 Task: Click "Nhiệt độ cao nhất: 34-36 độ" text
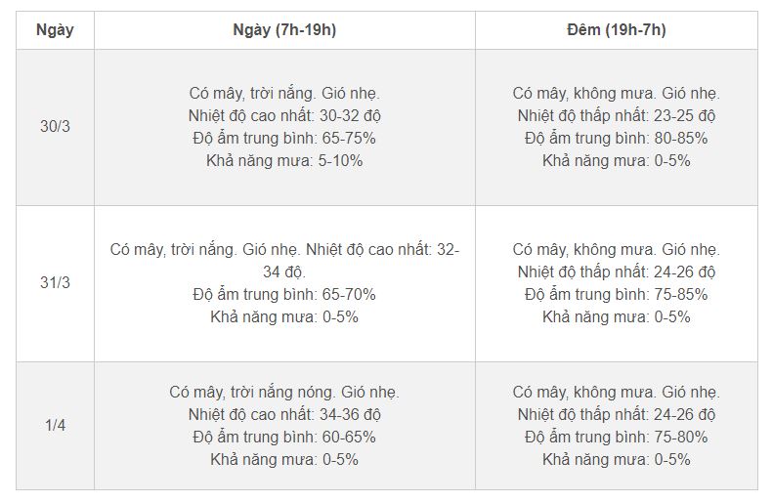284,414
